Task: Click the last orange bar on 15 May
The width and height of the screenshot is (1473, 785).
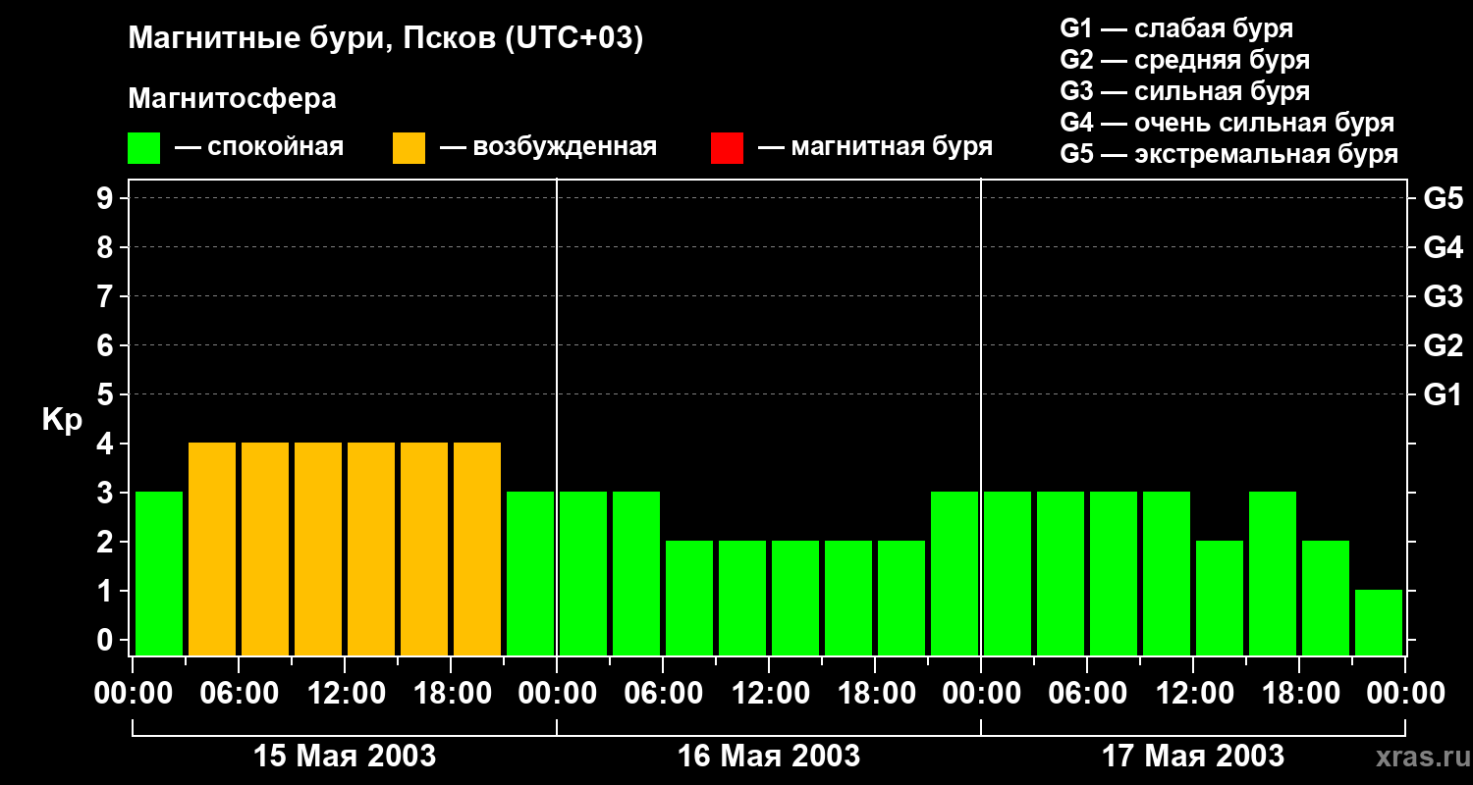Action: [477, 549]
